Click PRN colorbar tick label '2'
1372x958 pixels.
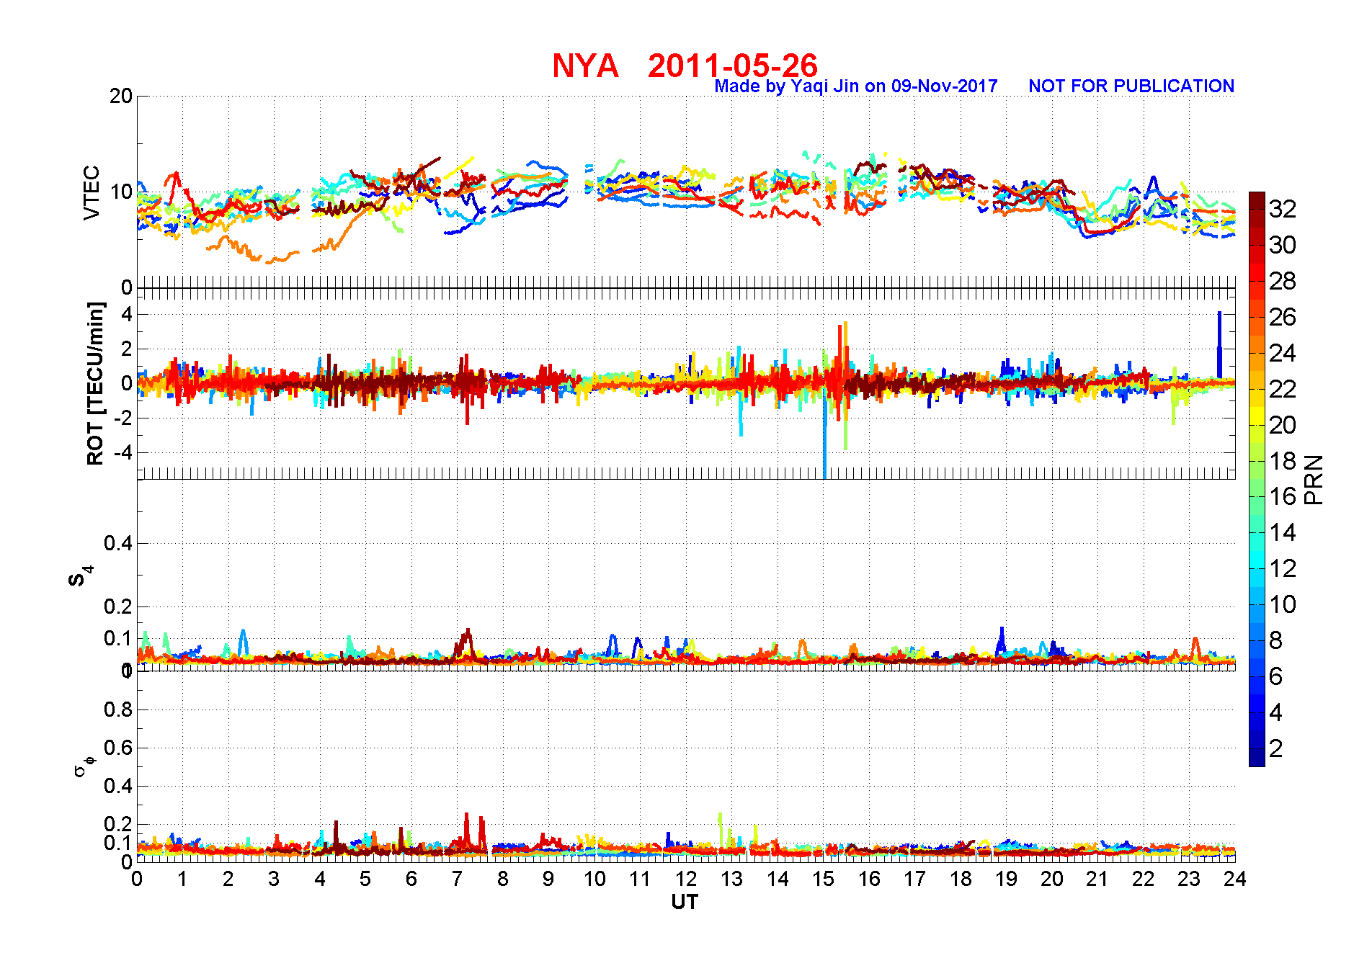[1276, 748]
